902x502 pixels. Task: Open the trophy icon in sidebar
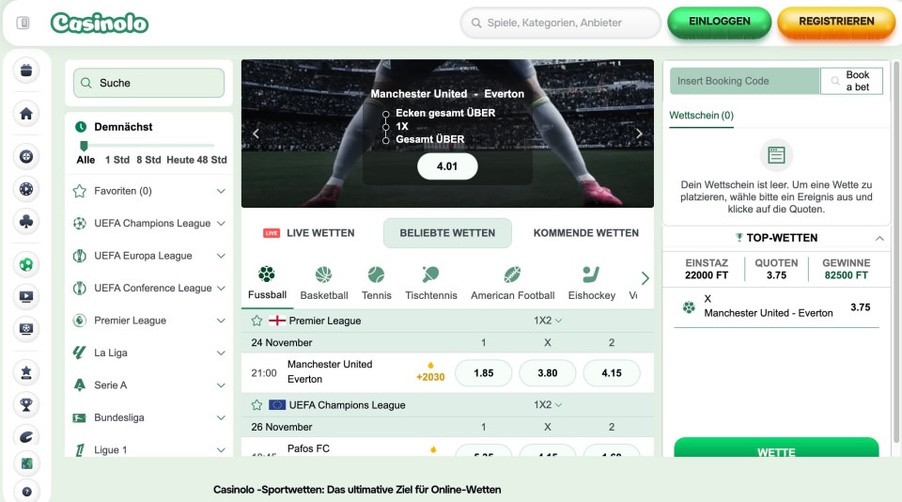click(x=26, y=404)
